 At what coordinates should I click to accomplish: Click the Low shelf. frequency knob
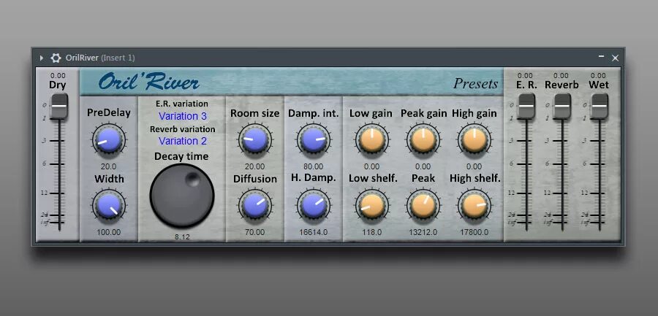point(372,206)
